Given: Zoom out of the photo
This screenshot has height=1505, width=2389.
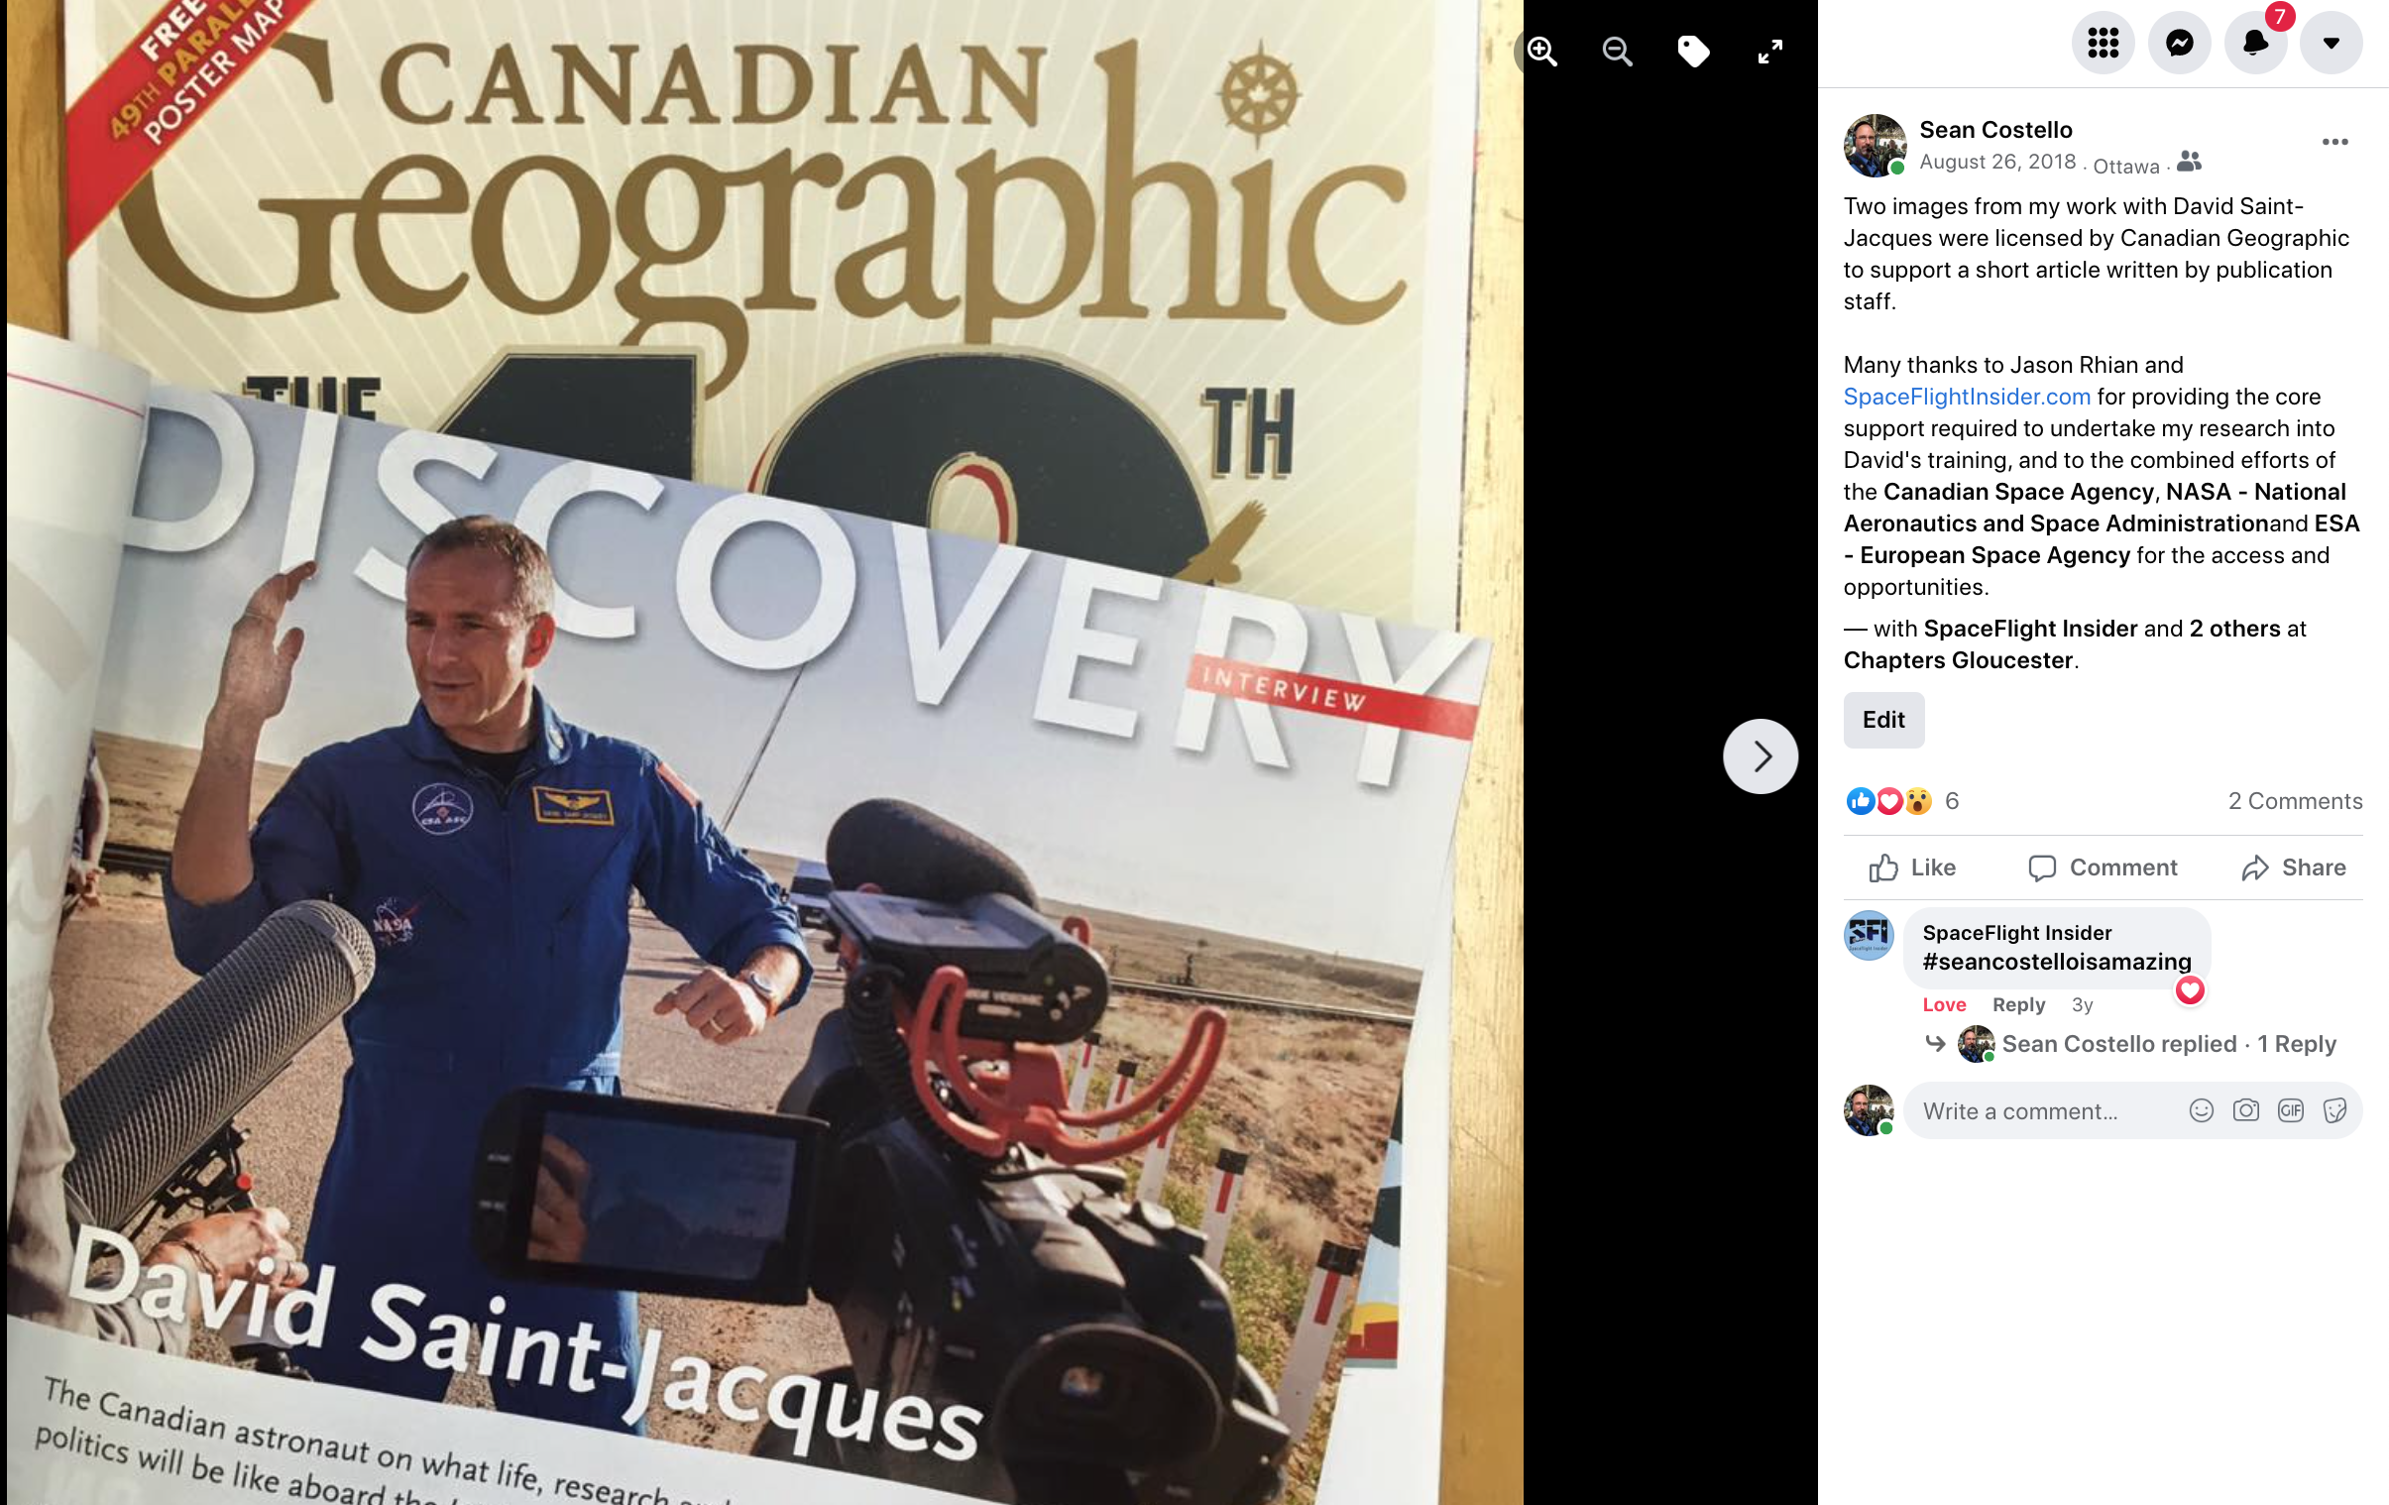Looking at the screenshot, I should tap(1617, 51).
